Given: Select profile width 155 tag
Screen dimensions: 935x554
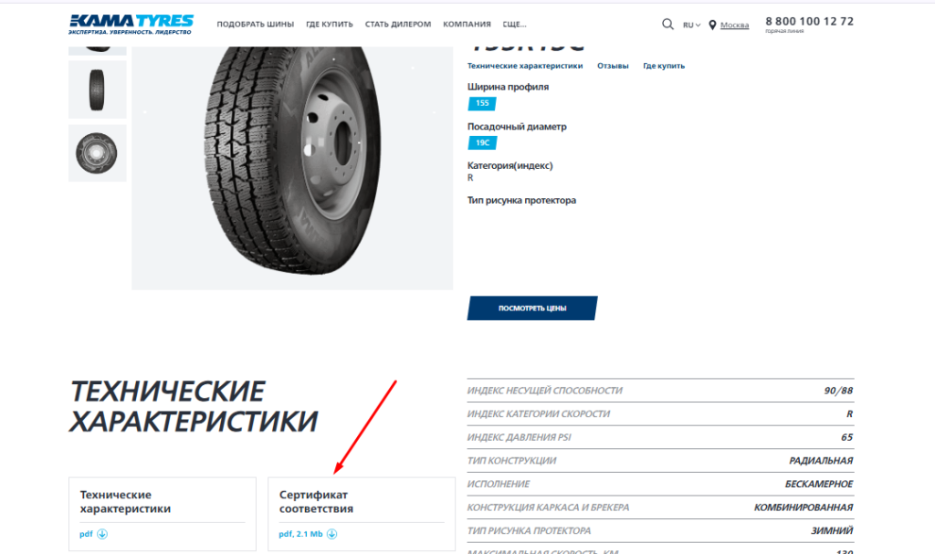Looking at the screenshot, I should click(x=482, y=103).
